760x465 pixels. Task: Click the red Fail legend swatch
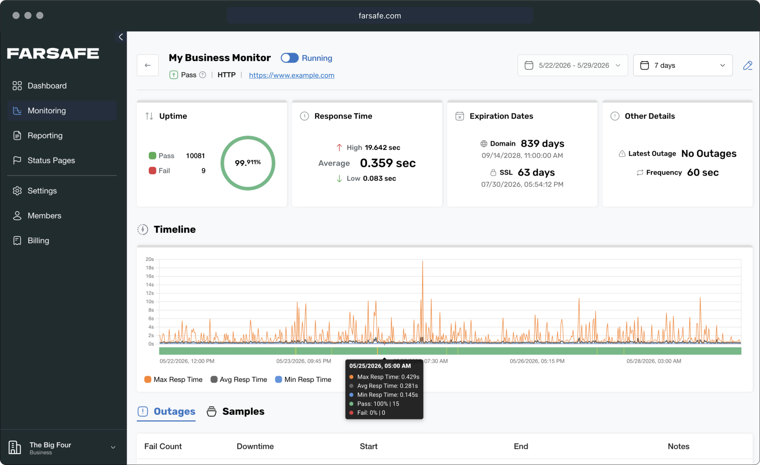click(x=152, y=171)
